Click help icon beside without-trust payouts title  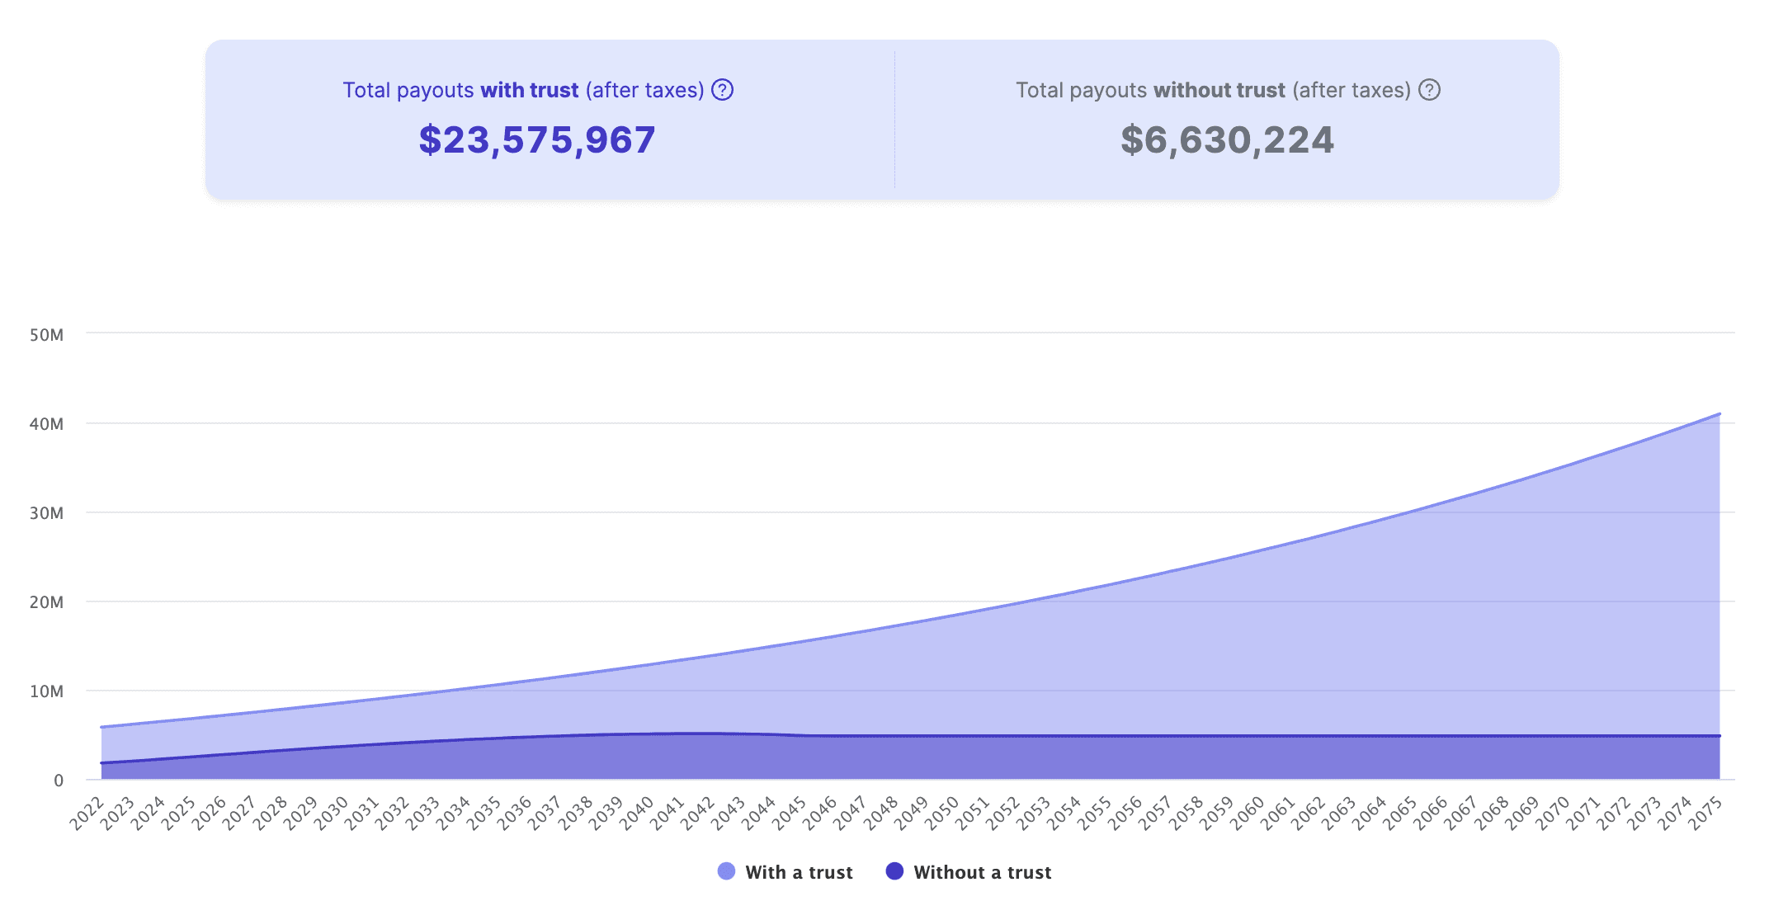(x=1429, y=90)
